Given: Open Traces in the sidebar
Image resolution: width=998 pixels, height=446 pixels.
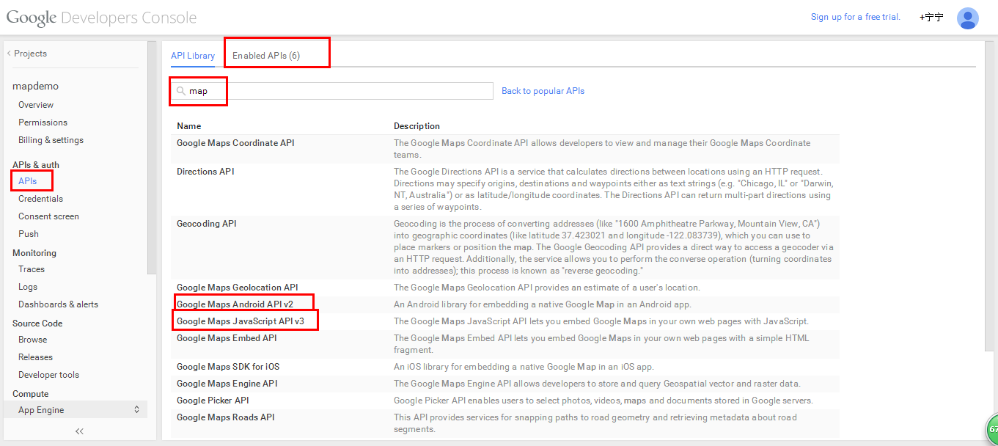Looking at the screenshot, I should [x=32, y=269].
